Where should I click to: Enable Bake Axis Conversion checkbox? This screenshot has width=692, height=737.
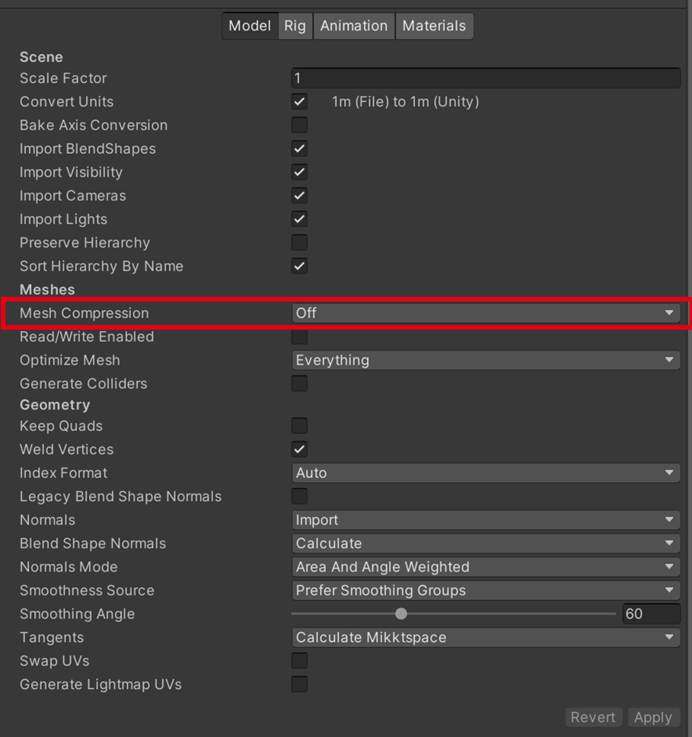[x=300, y=126]
